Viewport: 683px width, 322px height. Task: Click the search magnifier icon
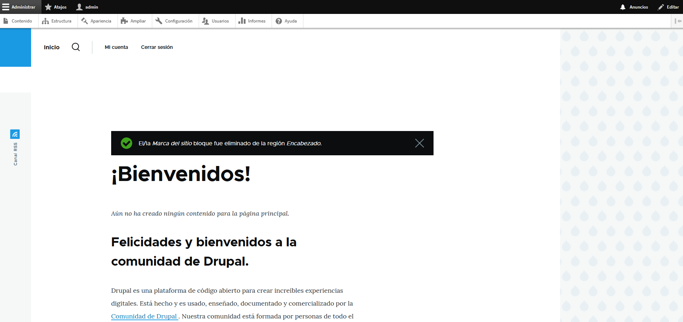76,47
